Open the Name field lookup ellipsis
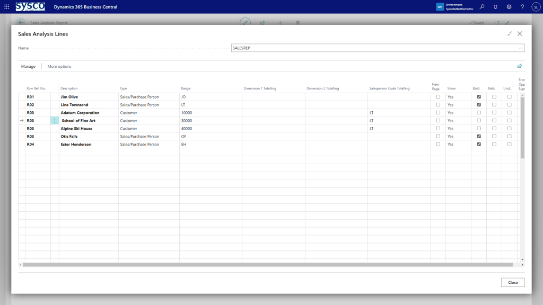This screenshot has height=305, width=543. pos(521,48)
